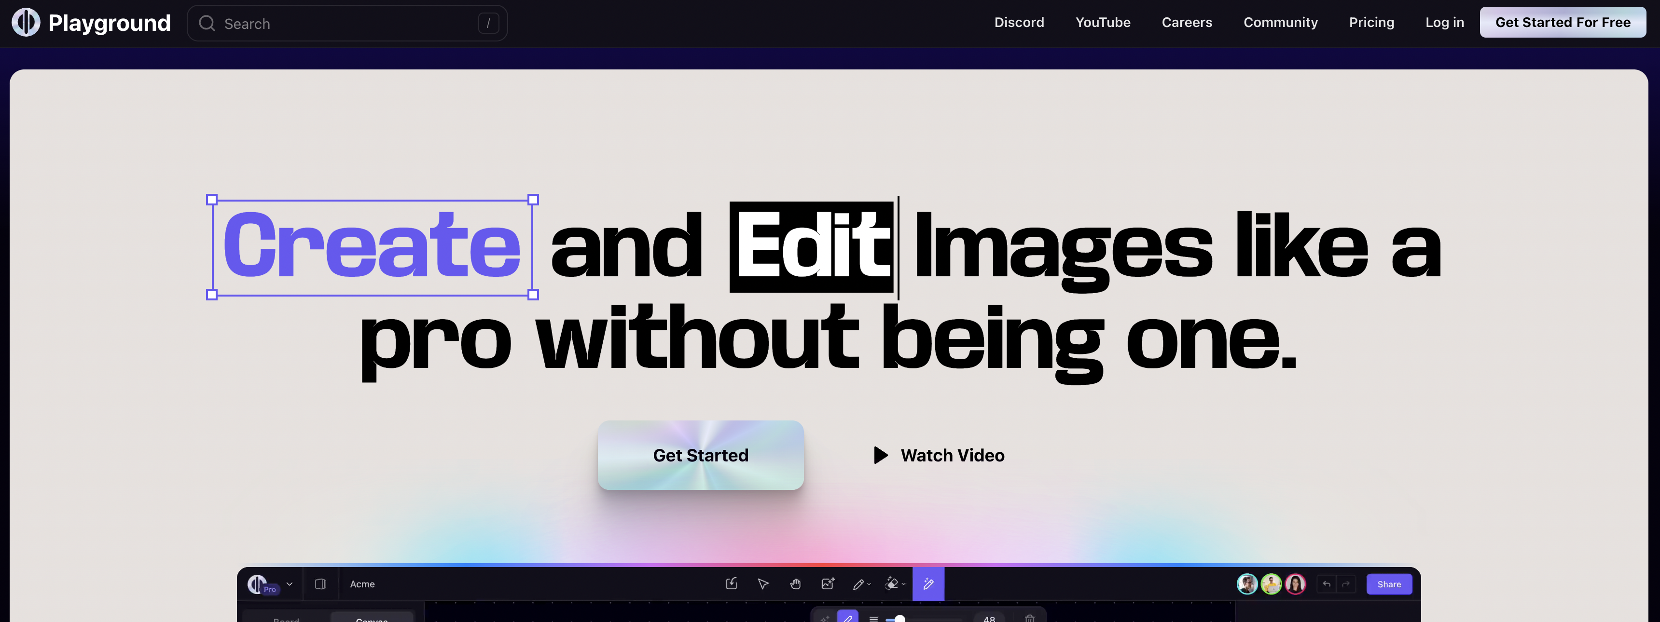
Task: Click Get Started For Free button
Action: [x=1562, y=23]
